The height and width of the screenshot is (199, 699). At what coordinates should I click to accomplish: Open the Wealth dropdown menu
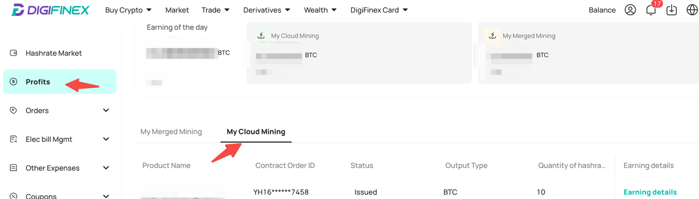[x=320, y=10]
